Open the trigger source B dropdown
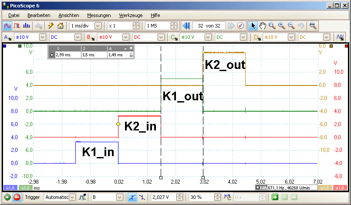This screenshot has width=351, height=205. coord(119,197)
